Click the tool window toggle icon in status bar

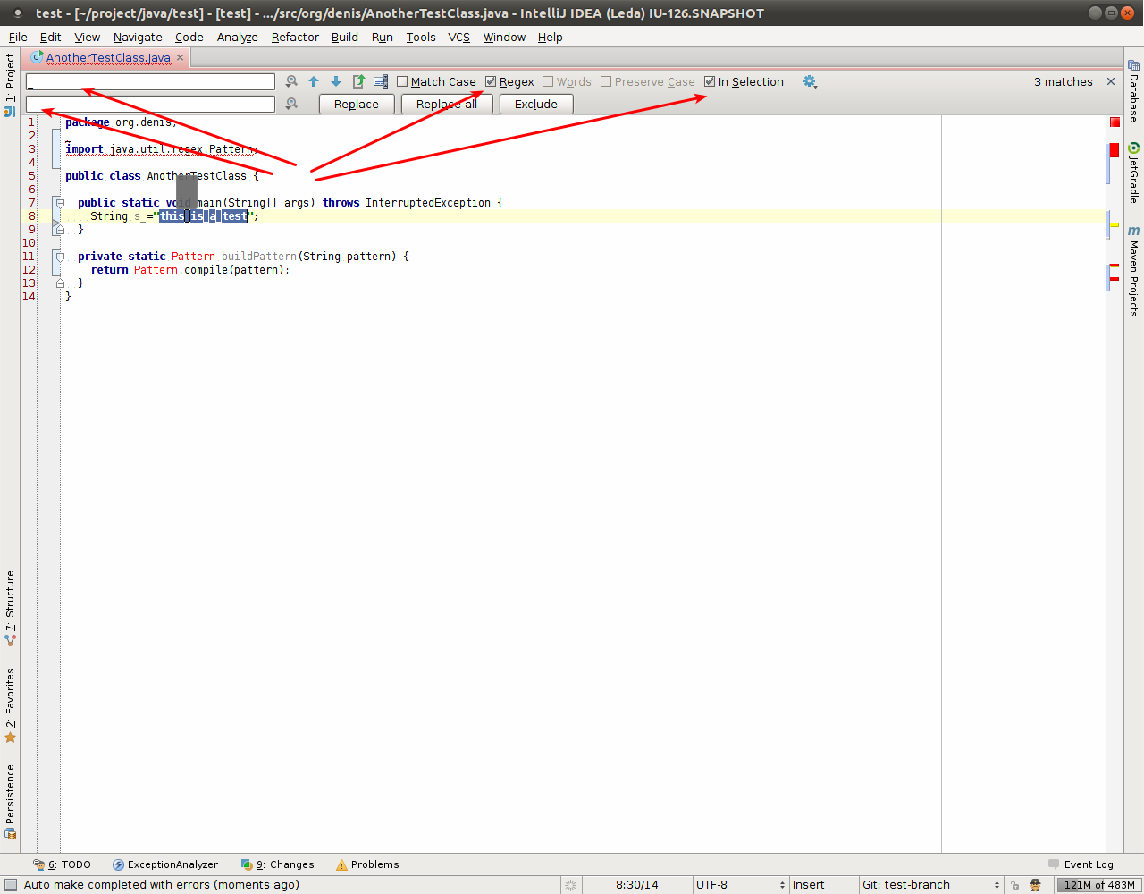click(x=11, y=885)
